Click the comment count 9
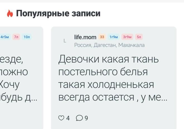Viewport: 184px width, 129px height. pyautogui.click(x=86, y=118)
